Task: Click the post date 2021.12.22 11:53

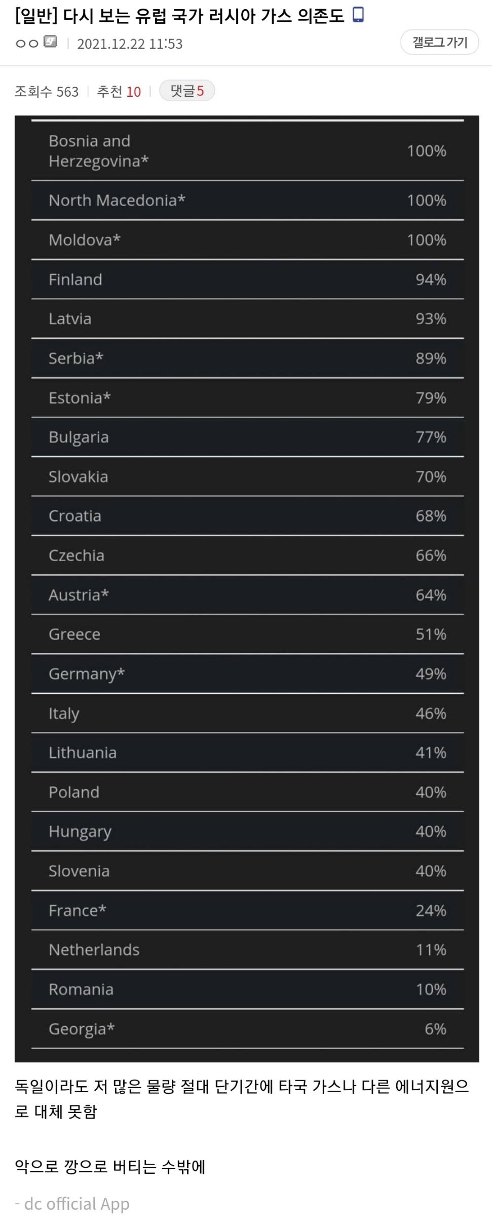Action: pos(130,44)
